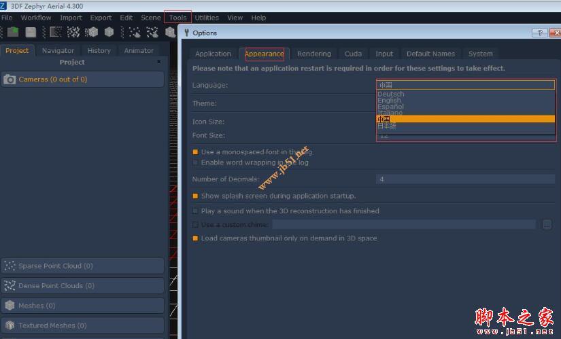Switch to the Application options tab

click(x=213, y=54)
